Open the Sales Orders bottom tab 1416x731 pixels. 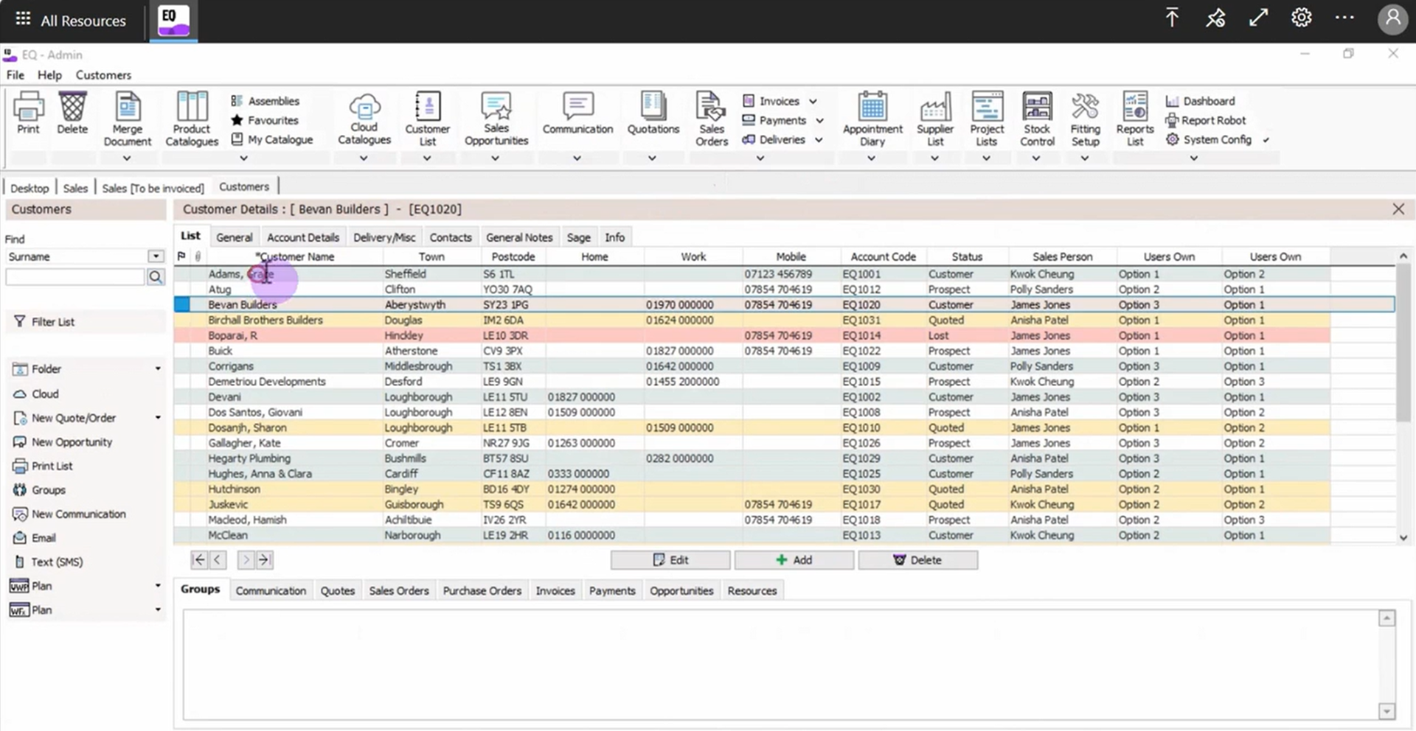(x=399, y=591)
